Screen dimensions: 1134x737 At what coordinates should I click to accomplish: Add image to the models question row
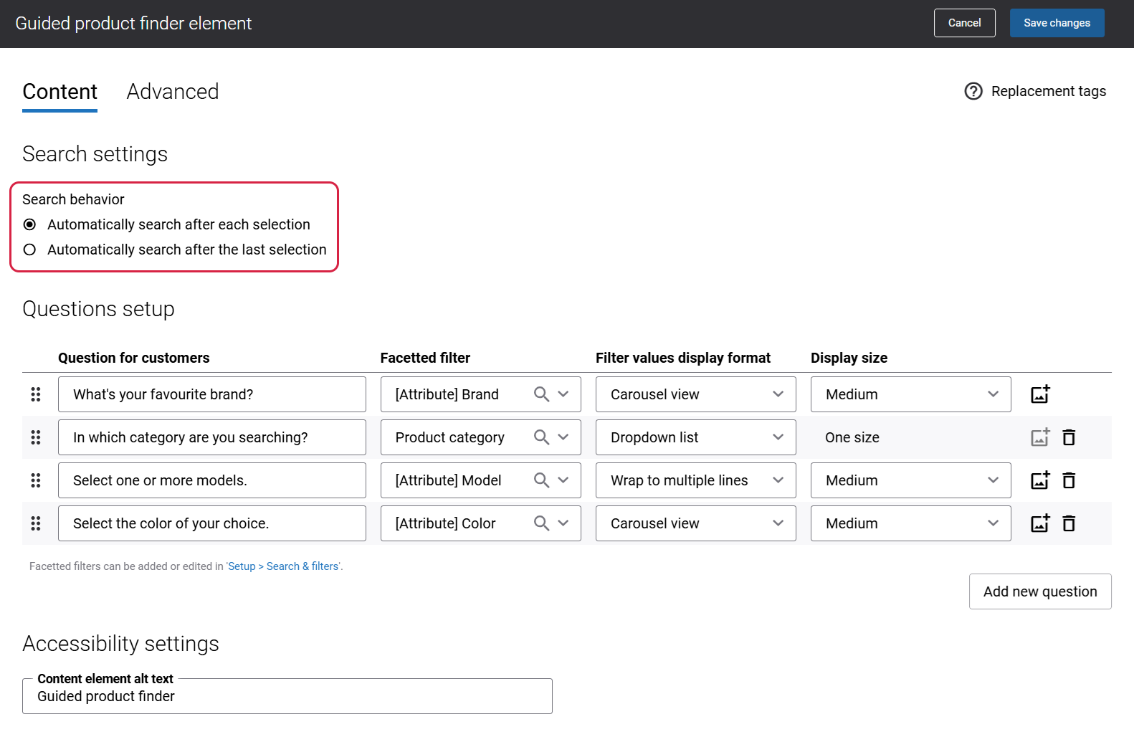[1040, 480]
